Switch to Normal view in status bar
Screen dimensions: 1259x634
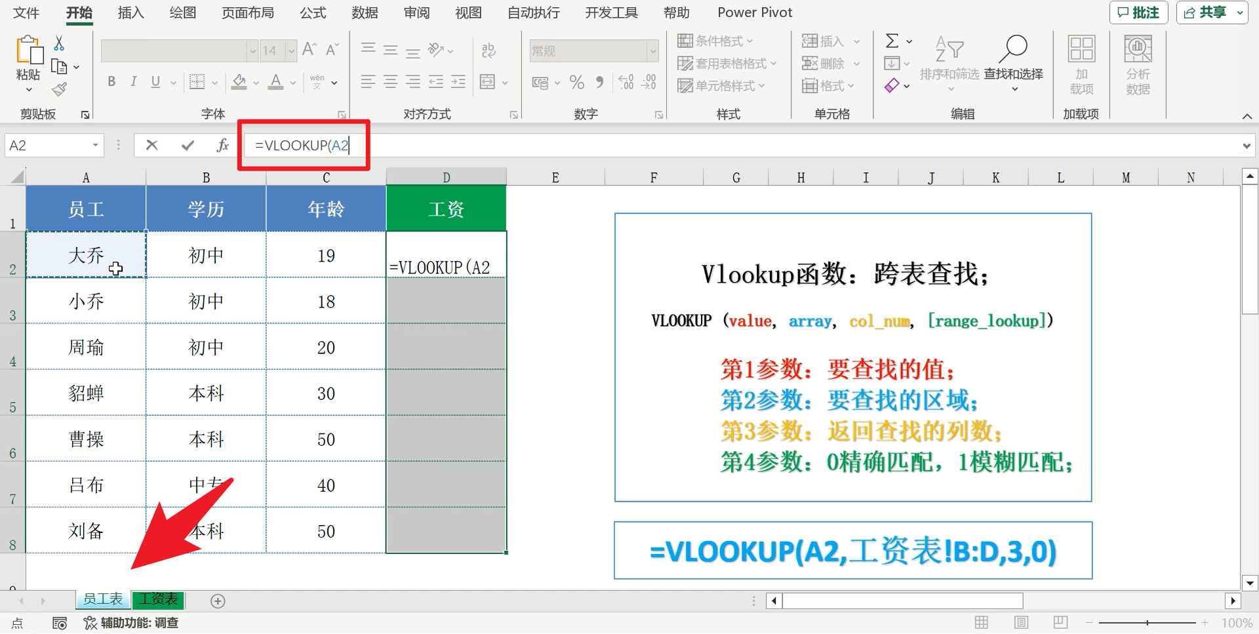tap(981, 622)
